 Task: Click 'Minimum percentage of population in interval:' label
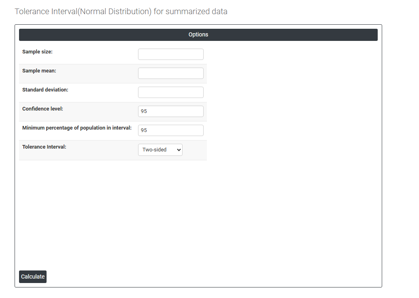pyautogui.click(x=77, y=128)
